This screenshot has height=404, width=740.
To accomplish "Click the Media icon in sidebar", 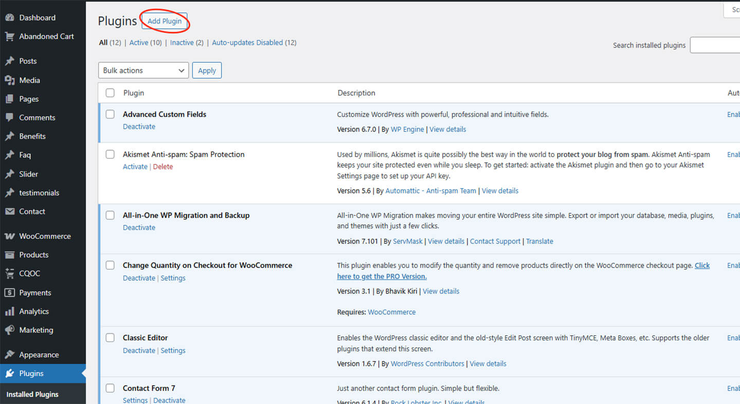I will click(x=9, y=80).
